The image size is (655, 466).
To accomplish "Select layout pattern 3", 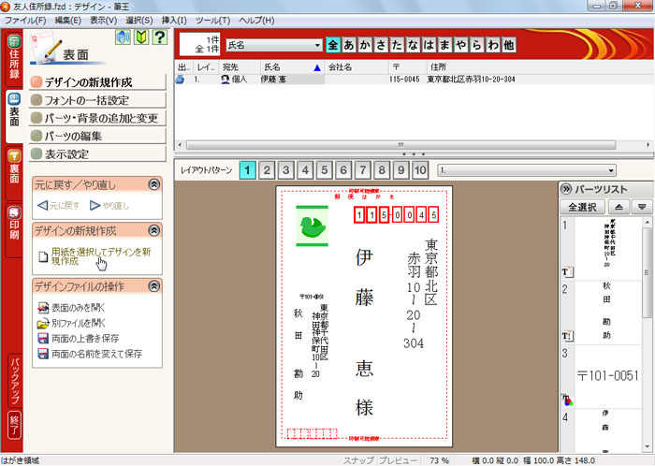I will point(286,170).
